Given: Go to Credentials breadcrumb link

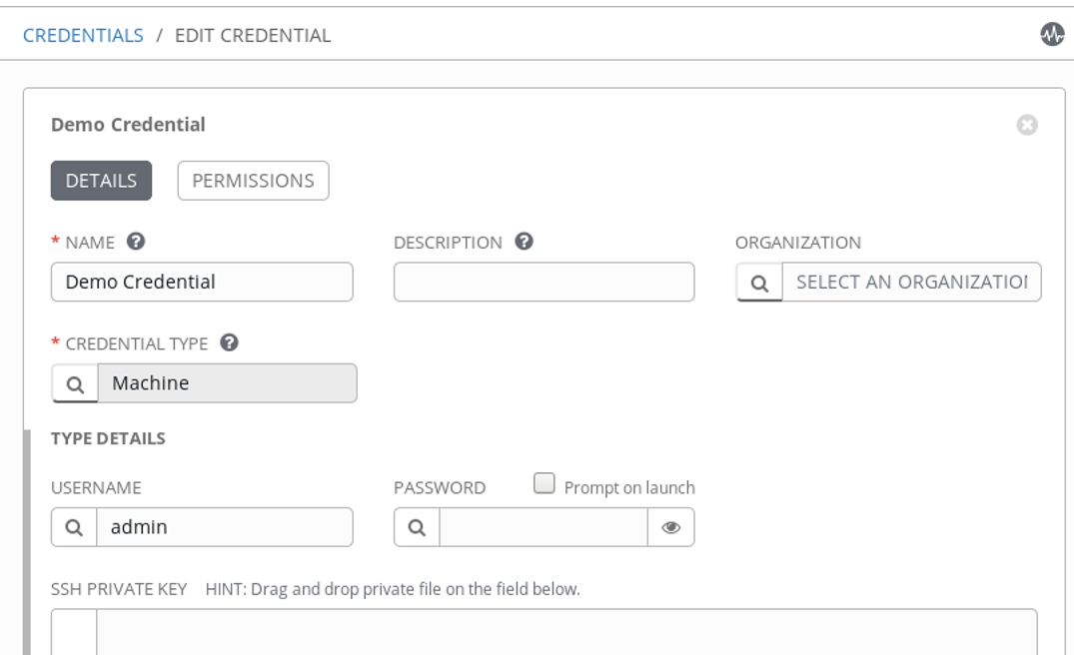Looking at the screenshot, I should click(x=83, y=36).
